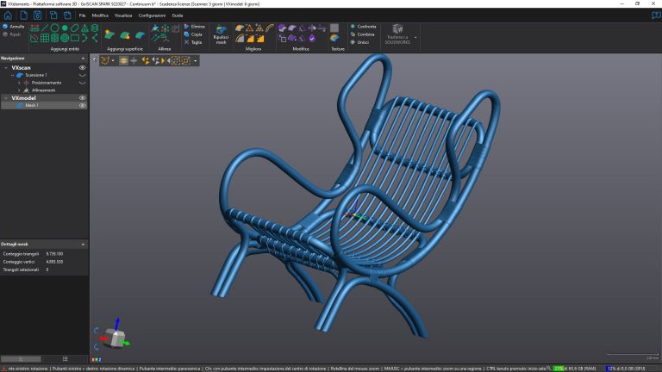
Task: Select Mesh 1 in navigation tree
Action: tap(32, 106)
